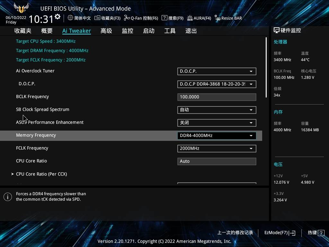Click the 10:31 clock display
329x247 pixels.
coord(41,19)
